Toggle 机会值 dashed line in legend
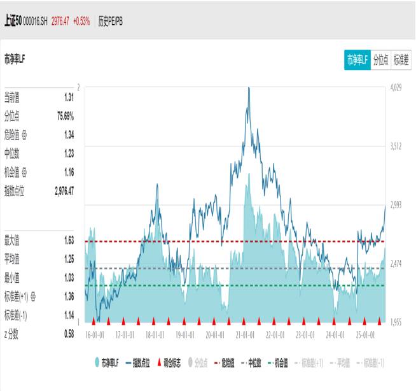 278,362
